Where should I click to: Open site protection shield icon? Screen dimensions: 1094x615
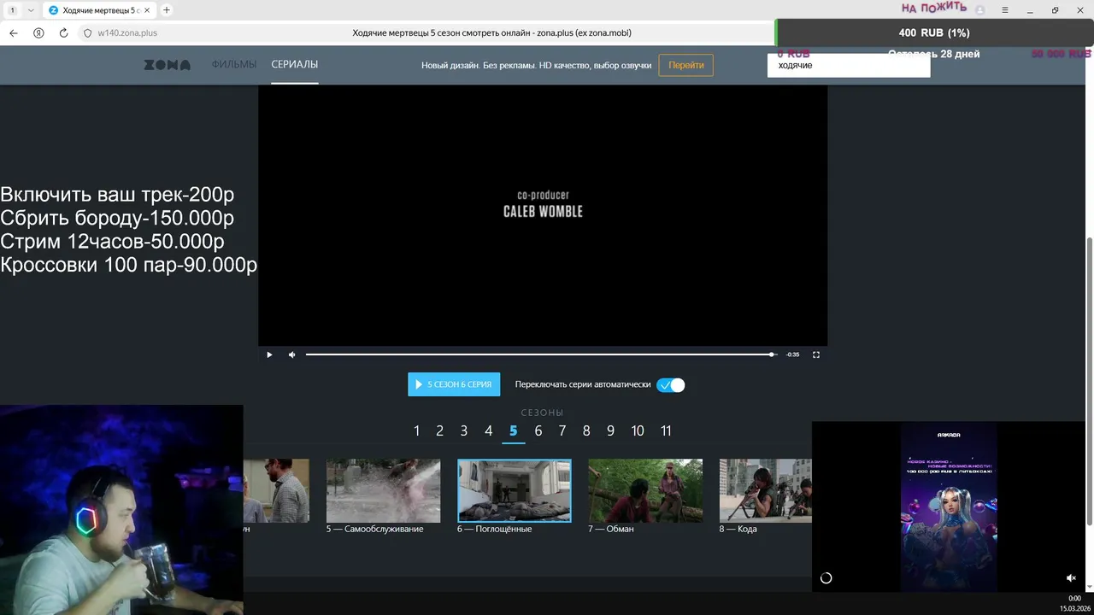(x=87, y=33)
